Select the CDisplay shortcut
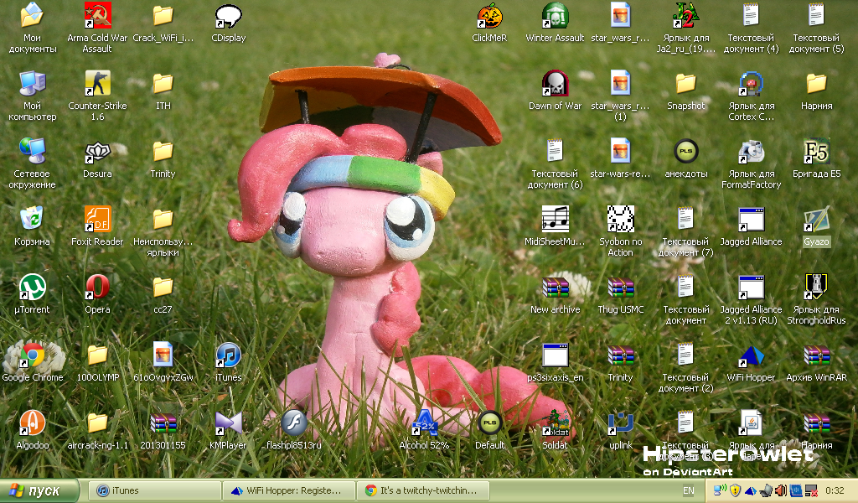Image resolution: width=858 pixels, height=503 pixels. click(228, 15)
